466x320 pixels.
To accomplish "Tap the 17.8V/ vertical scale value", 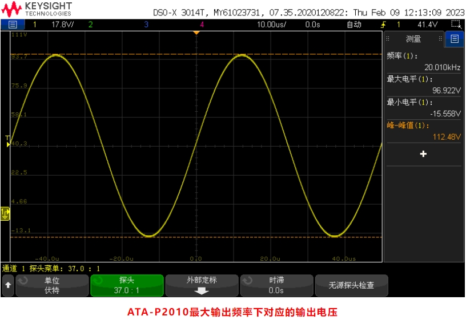I will coord(62,25).
